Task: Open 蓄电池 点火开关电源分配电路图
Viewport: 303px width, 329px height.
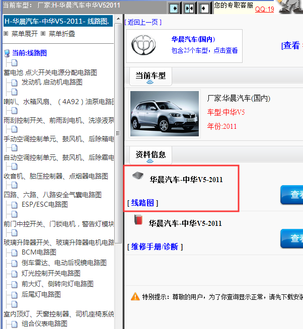Action: click(x=50, y=72)
